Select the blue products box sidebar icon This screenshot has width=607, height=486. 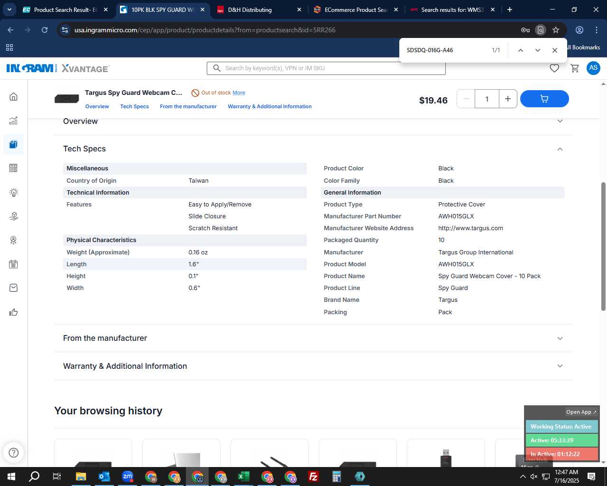click(x=13, y=144)
